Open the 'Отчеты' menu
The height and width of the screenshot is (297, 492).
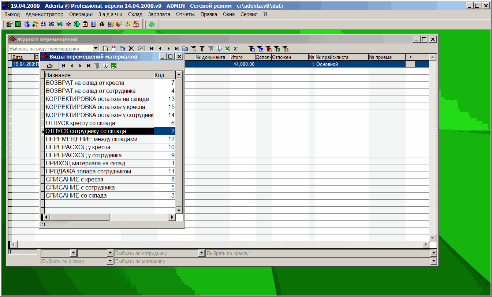pos(185,14)
